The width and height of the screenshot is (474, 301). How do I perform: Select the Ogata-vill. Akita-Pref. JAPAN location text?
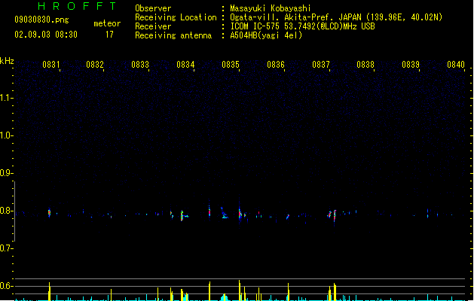click(336, 17)
